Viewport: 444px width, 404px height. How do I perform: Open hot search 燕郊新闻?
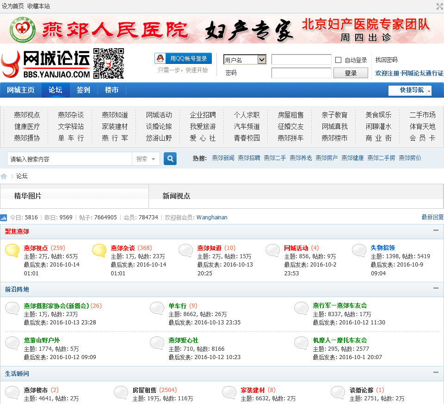point(223,158)
